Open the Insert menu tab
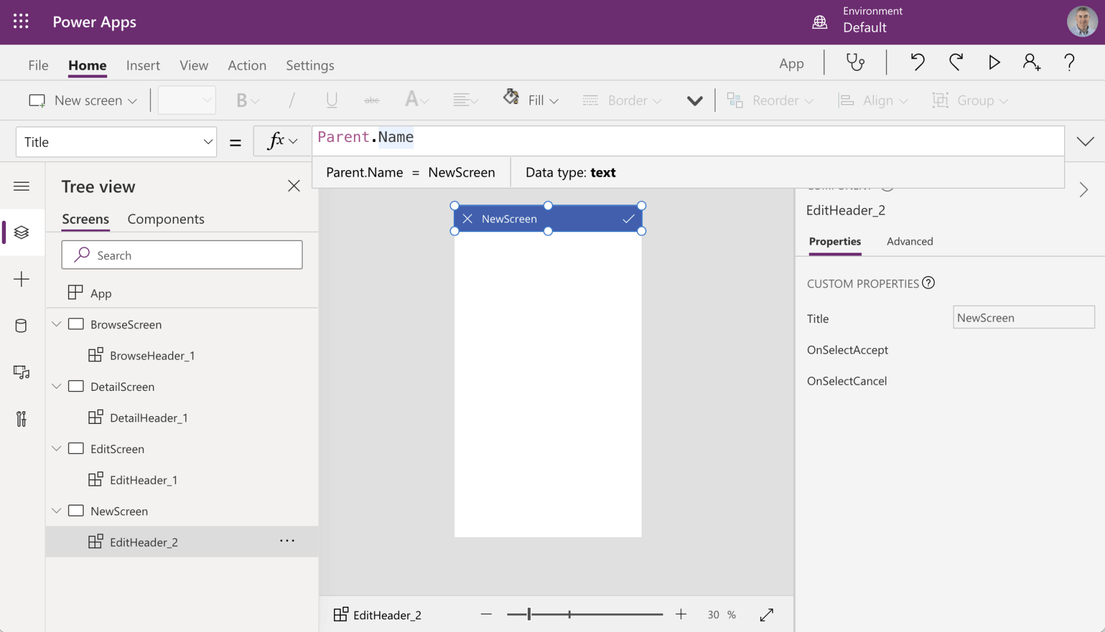This screenshot has width=1105, height=632. pyautogui.click(x=143, y=65)
